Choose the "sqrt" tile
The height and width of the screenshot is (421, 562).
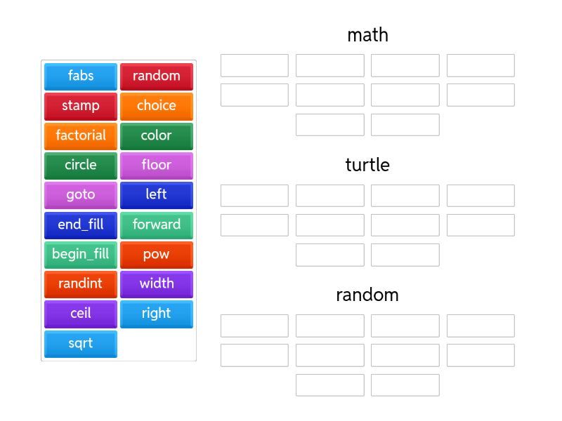click(81, 343)
